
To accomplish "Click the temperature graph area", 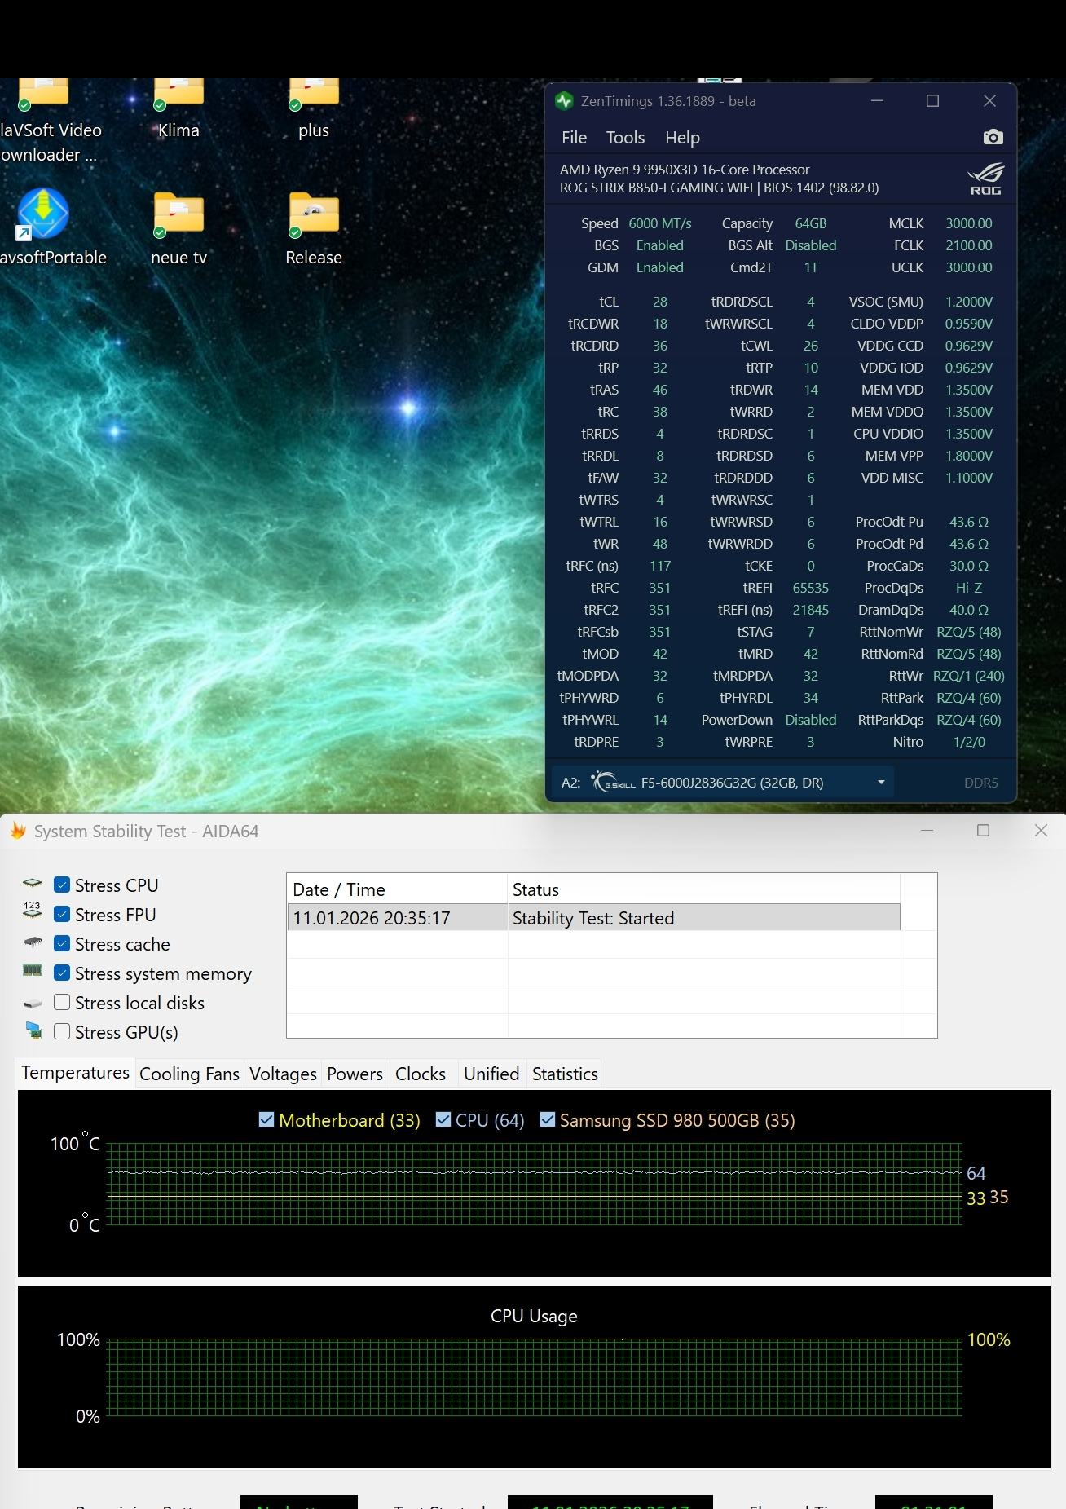I will point(534,1184).
